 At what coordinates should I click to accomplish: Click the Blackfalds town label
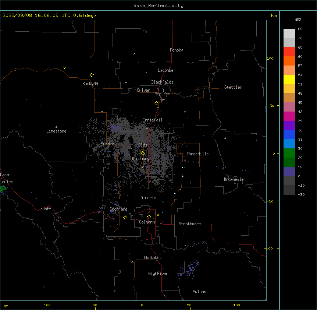pos(162,82)
